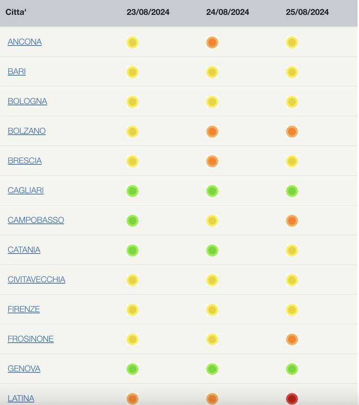Click Bolzano's orange dot for 25/08/2024
This screenshot has height=405, width=359.
292,132
